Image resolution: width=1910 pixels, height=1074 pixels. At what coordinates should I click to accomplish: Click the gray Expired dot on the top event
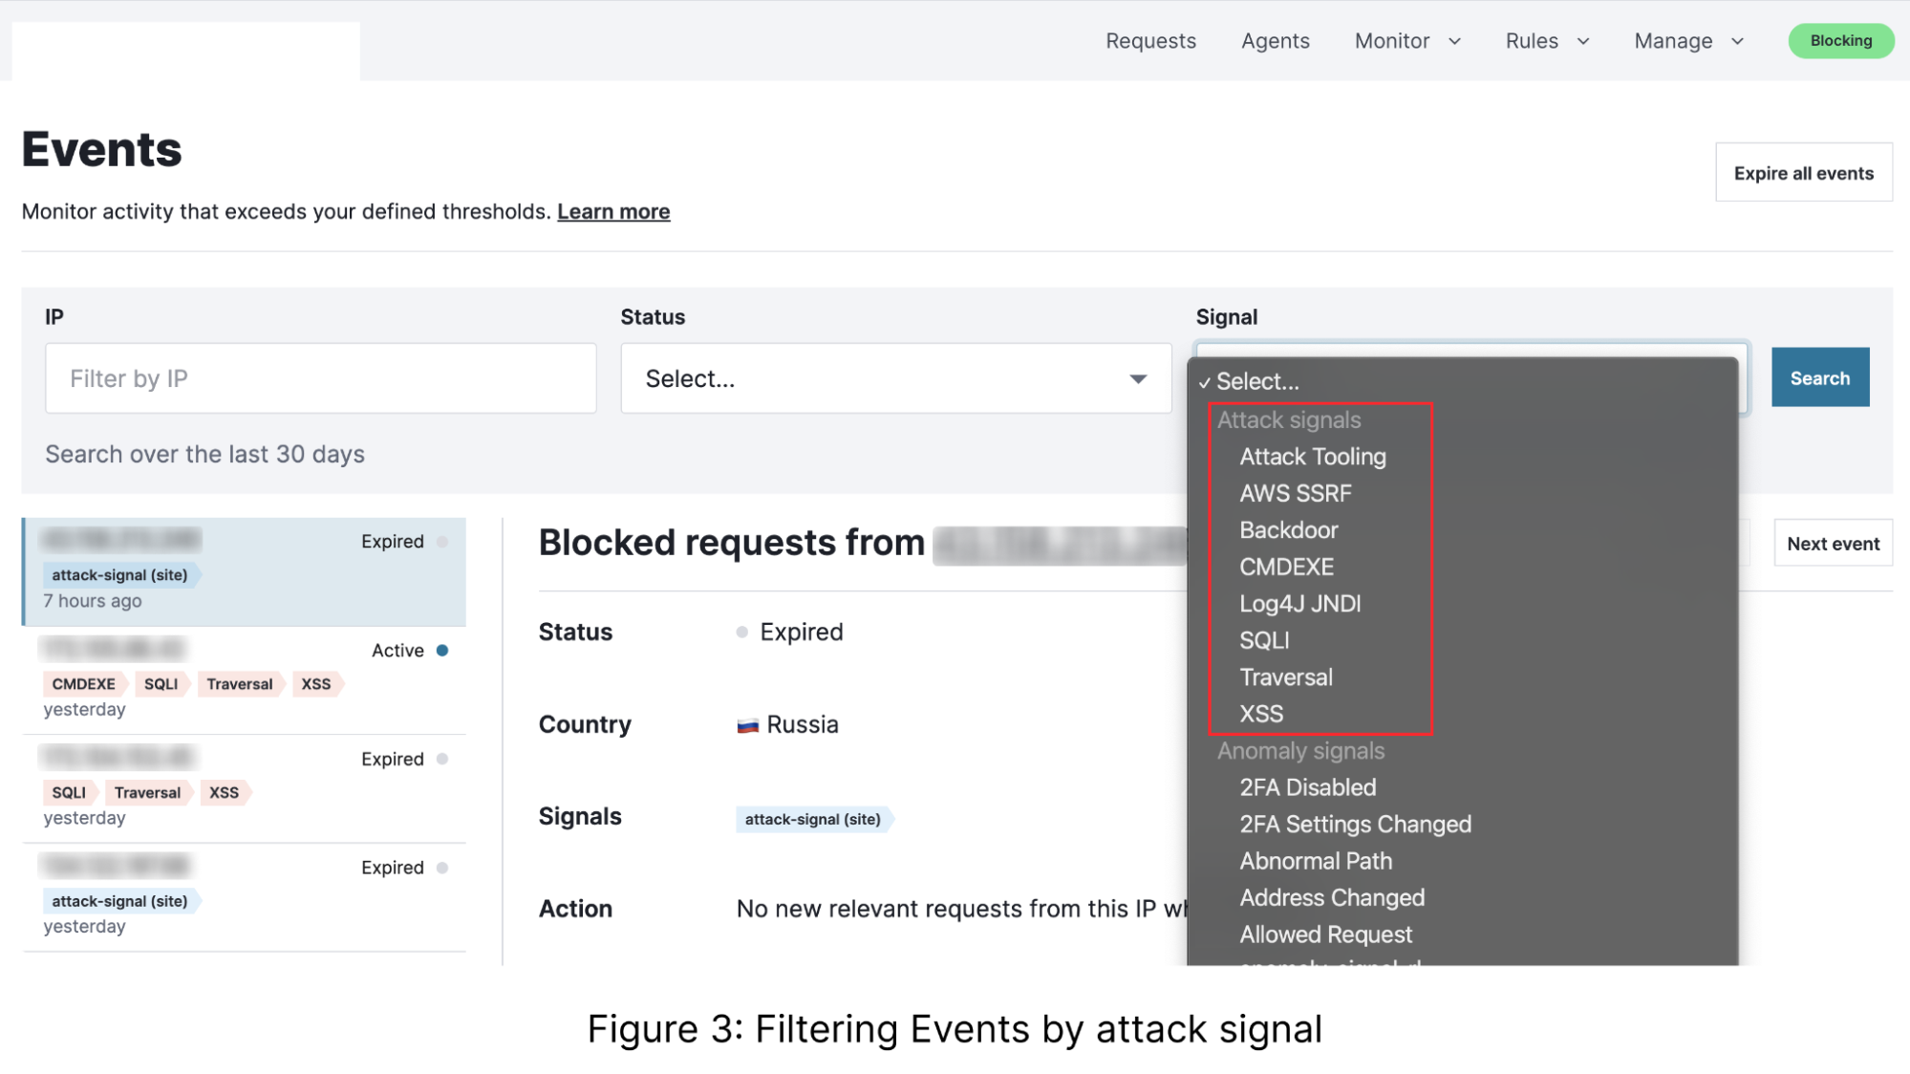tap(442, 541)
